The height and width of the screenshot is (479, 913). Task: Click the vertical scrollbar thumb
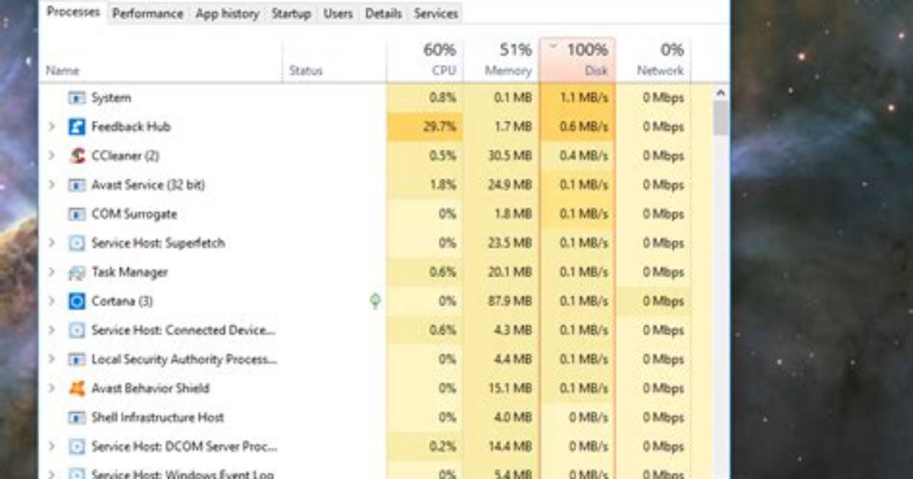tap(721, 117)
